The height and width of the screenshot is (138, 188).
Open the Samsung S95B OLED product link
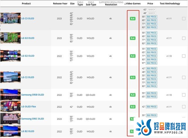[x=33, y=95]
